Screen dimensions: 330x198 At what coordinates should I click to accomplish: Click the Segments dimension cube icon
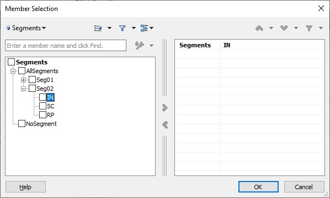click(8, 28)
